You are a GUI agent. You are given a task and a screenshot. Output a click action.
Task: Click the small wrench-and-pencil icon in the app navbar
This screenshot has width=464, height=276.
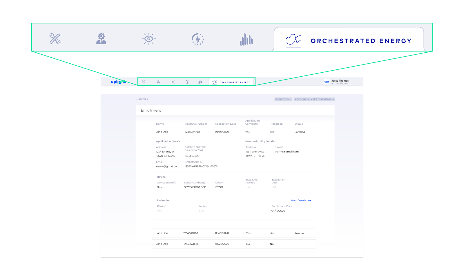[x=143, y=82]
